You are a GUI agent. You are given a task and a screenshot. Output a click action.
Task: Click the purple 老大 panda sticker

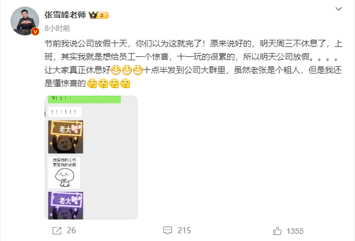tap(66, 206)
